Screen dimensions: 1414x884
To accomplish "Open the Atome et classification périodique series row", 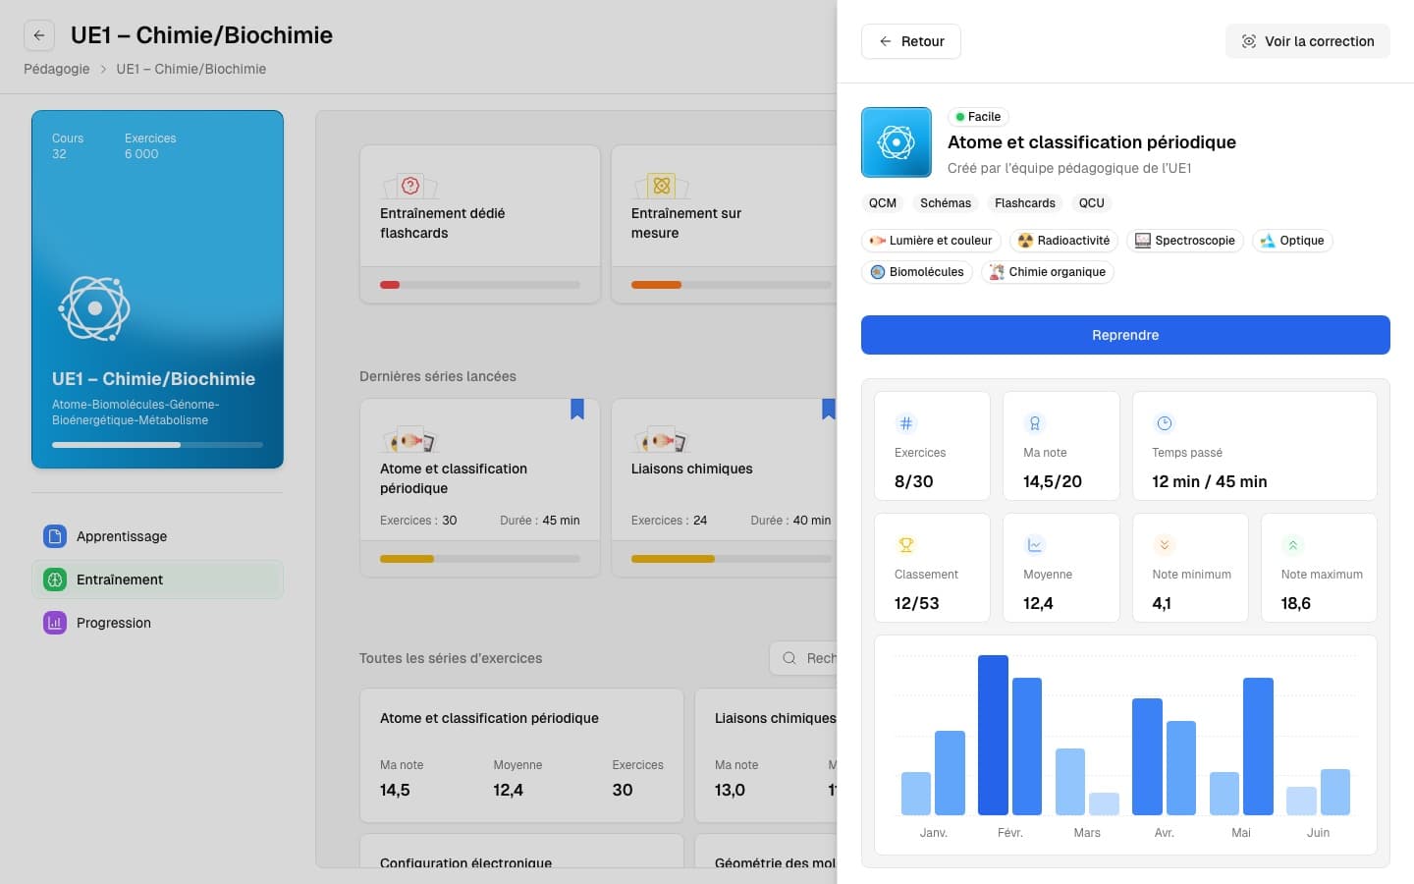I will point(521,755).
